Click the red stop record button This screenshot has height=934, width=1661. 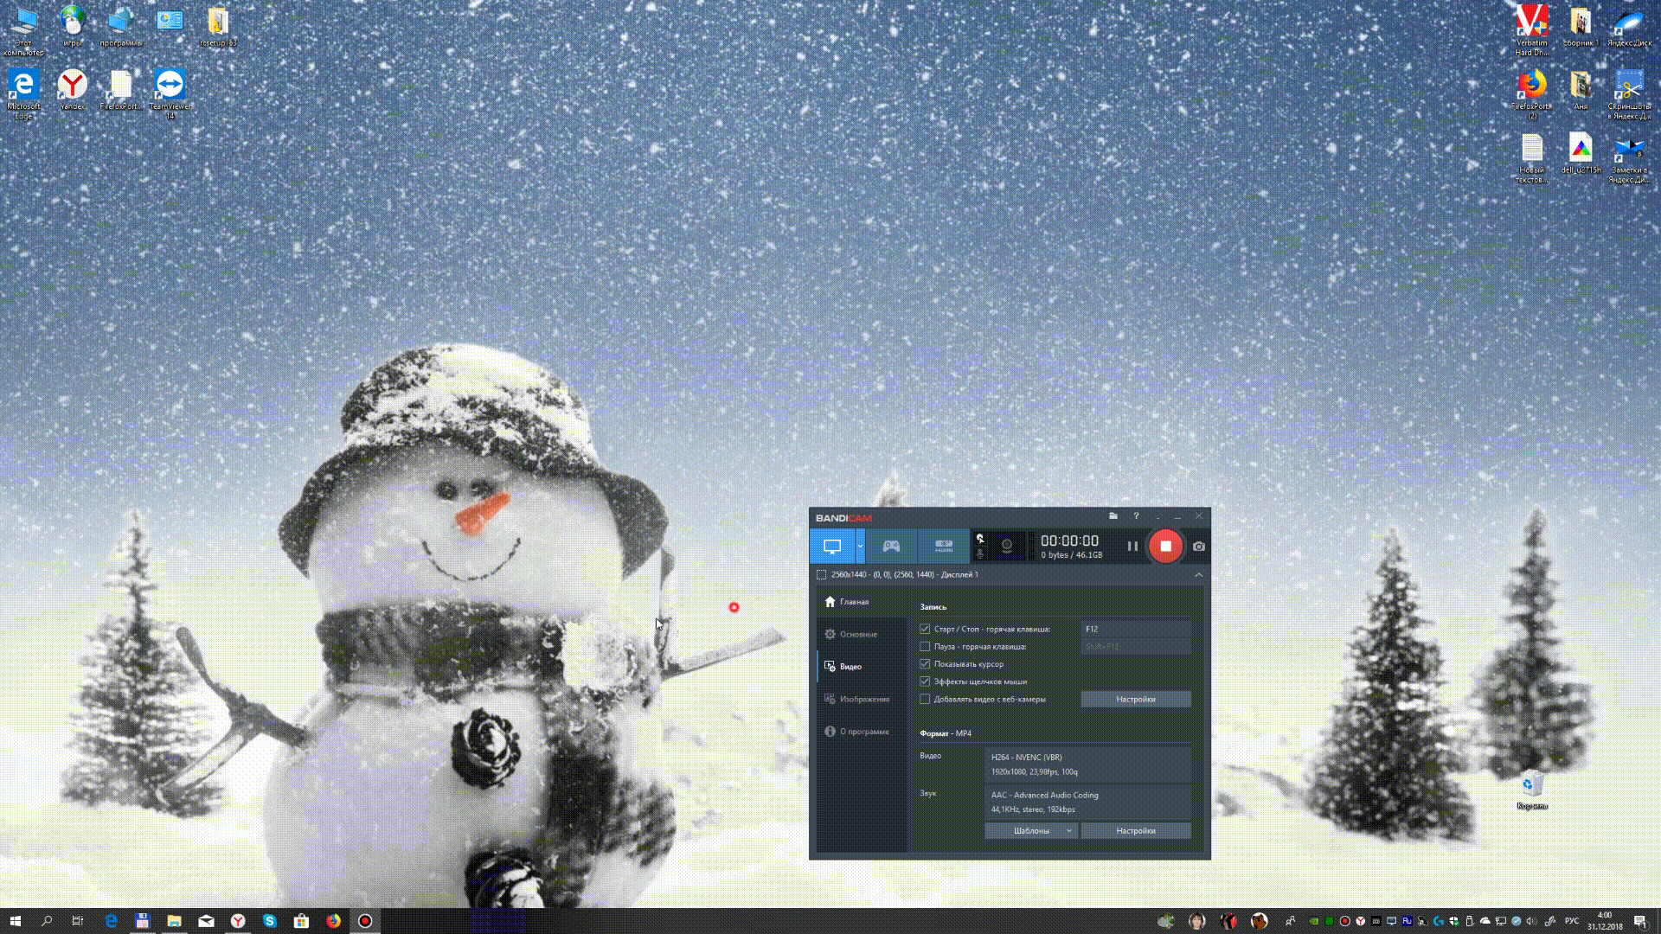tap(1165, 547)
